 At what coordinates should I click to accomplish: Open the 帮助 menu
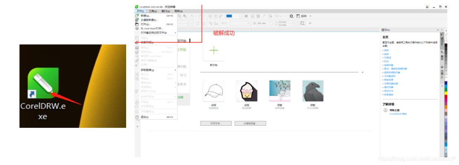178,11
